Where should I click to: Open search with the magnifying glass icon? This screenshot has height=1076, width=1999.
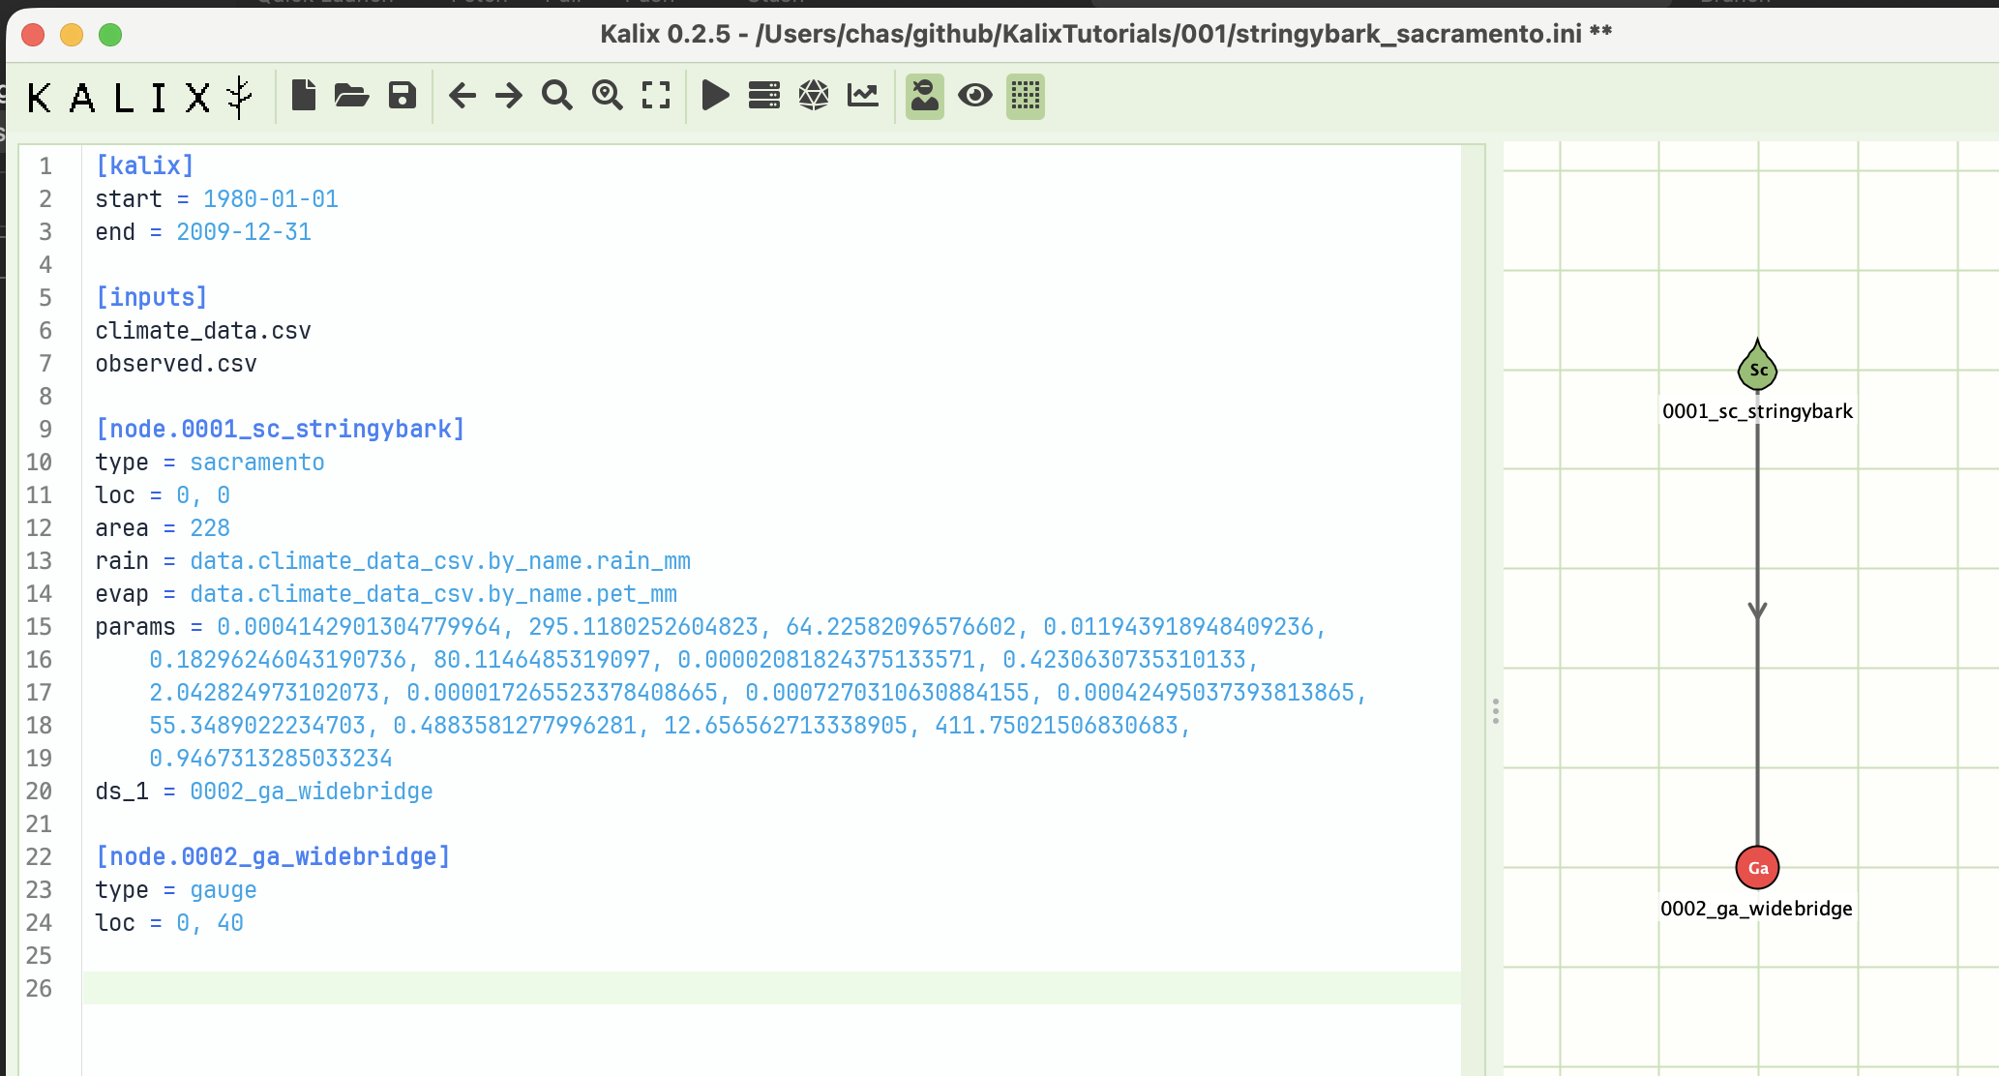tap(557, 96)
